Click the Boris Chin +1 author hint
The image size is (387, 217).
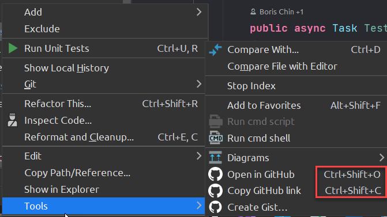click(277, 12)
